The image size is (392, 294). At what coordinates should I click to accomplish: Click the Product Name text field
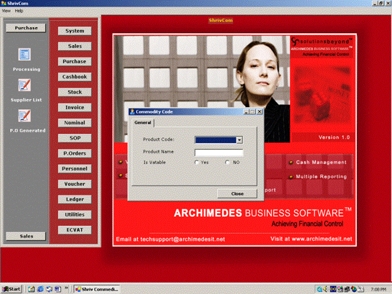[x=218, y=152]
